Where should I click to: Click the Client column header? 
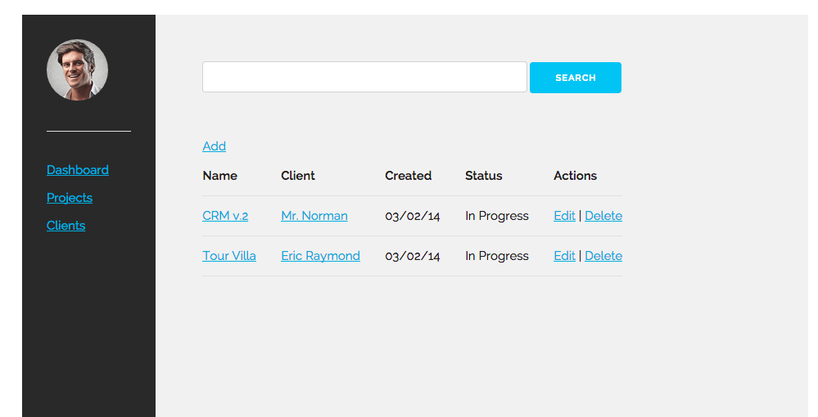tap(298, 176)
